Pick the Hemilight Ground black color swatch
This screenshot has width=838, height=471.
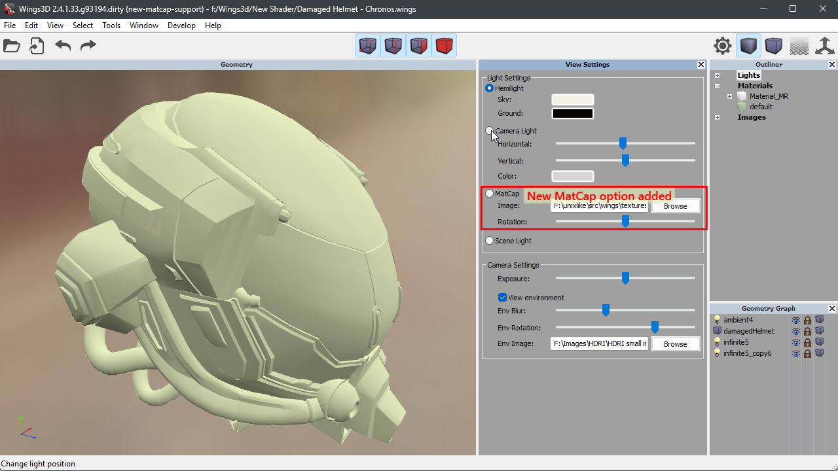[573, 114]
